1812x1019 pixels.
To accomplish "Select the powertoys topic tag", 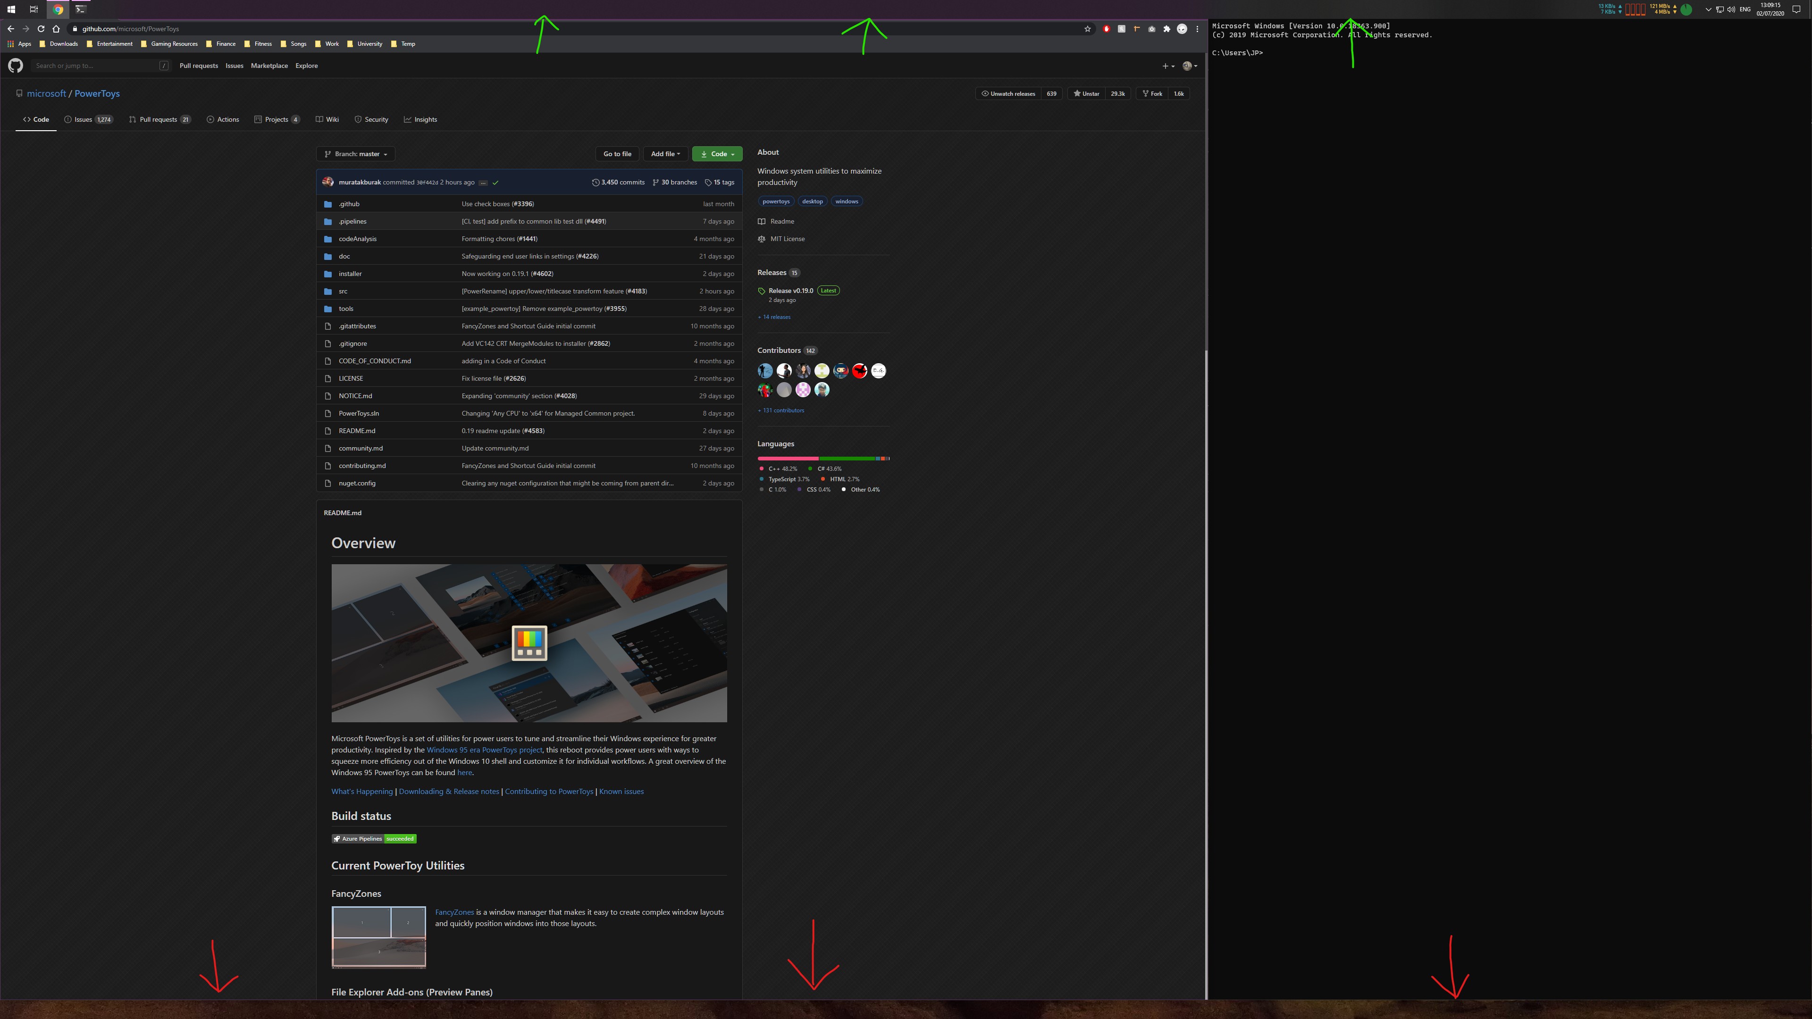I will [776, 201].
